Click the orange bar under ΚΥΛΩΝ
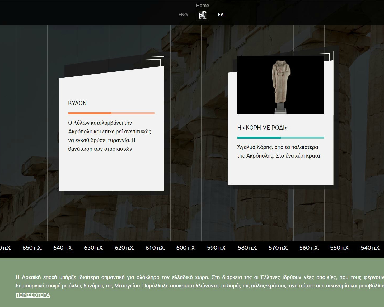This screenshot has height=307, width=384. point(111,113)
